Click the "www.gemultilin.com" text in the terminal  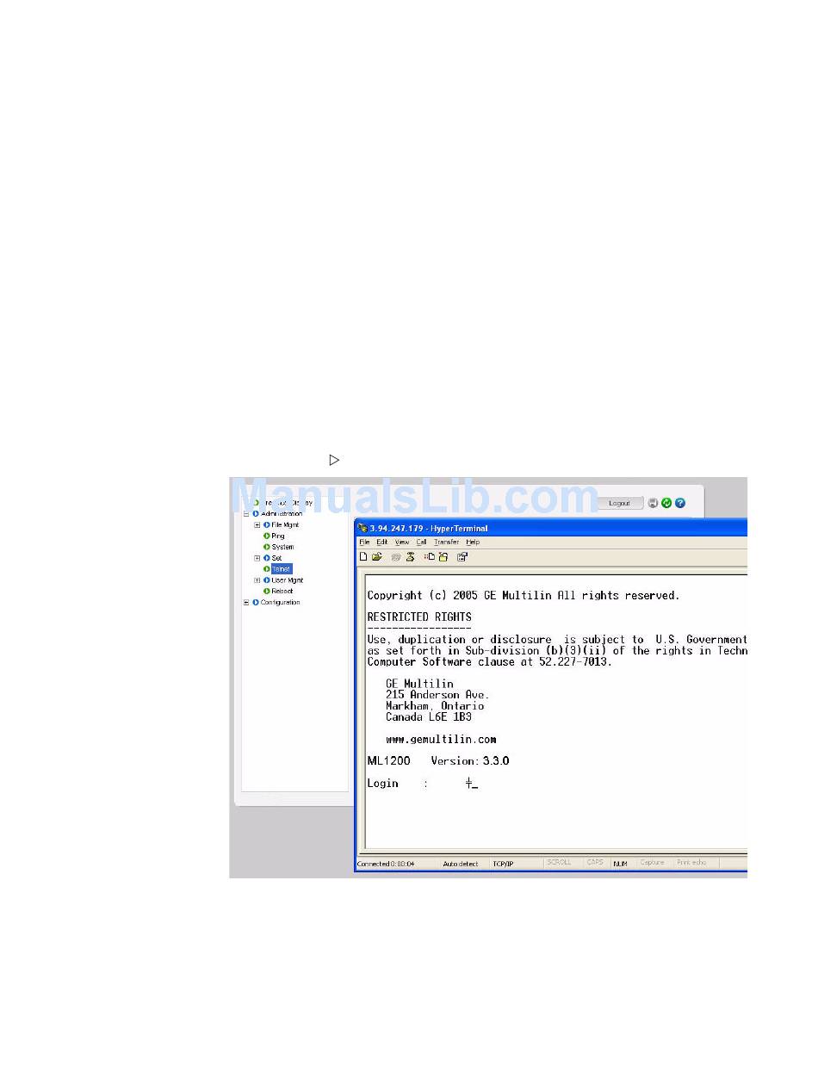pyautogui.click(x=441, y=740)
